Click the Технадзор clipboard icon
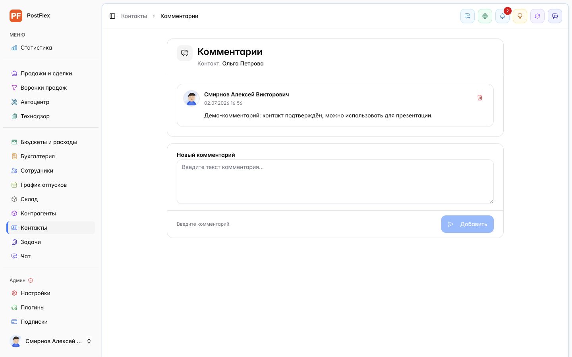This screenshot has height=357, width=572. [x=14, y=116]
